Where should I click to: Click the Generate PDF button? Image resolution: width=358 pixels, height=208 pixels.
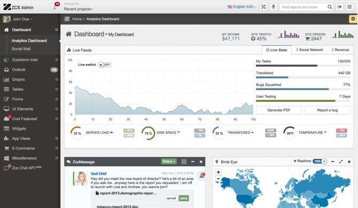point(279,110)
